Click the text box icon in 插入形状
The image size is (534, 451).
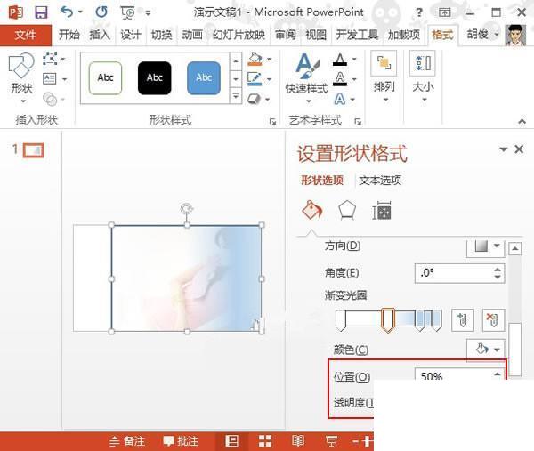50,79
